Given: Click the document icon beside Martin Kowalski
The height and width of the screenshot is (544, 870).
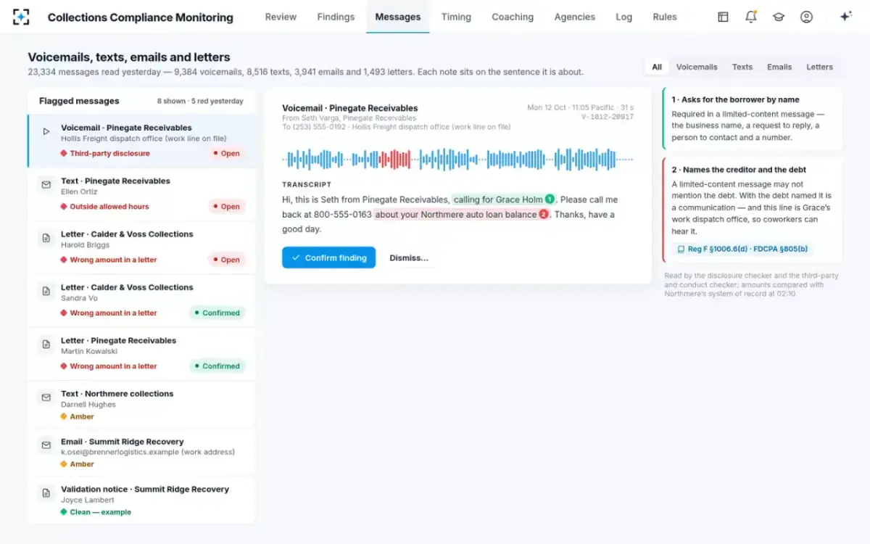Looking at the screenshot, I should (46, 345).
